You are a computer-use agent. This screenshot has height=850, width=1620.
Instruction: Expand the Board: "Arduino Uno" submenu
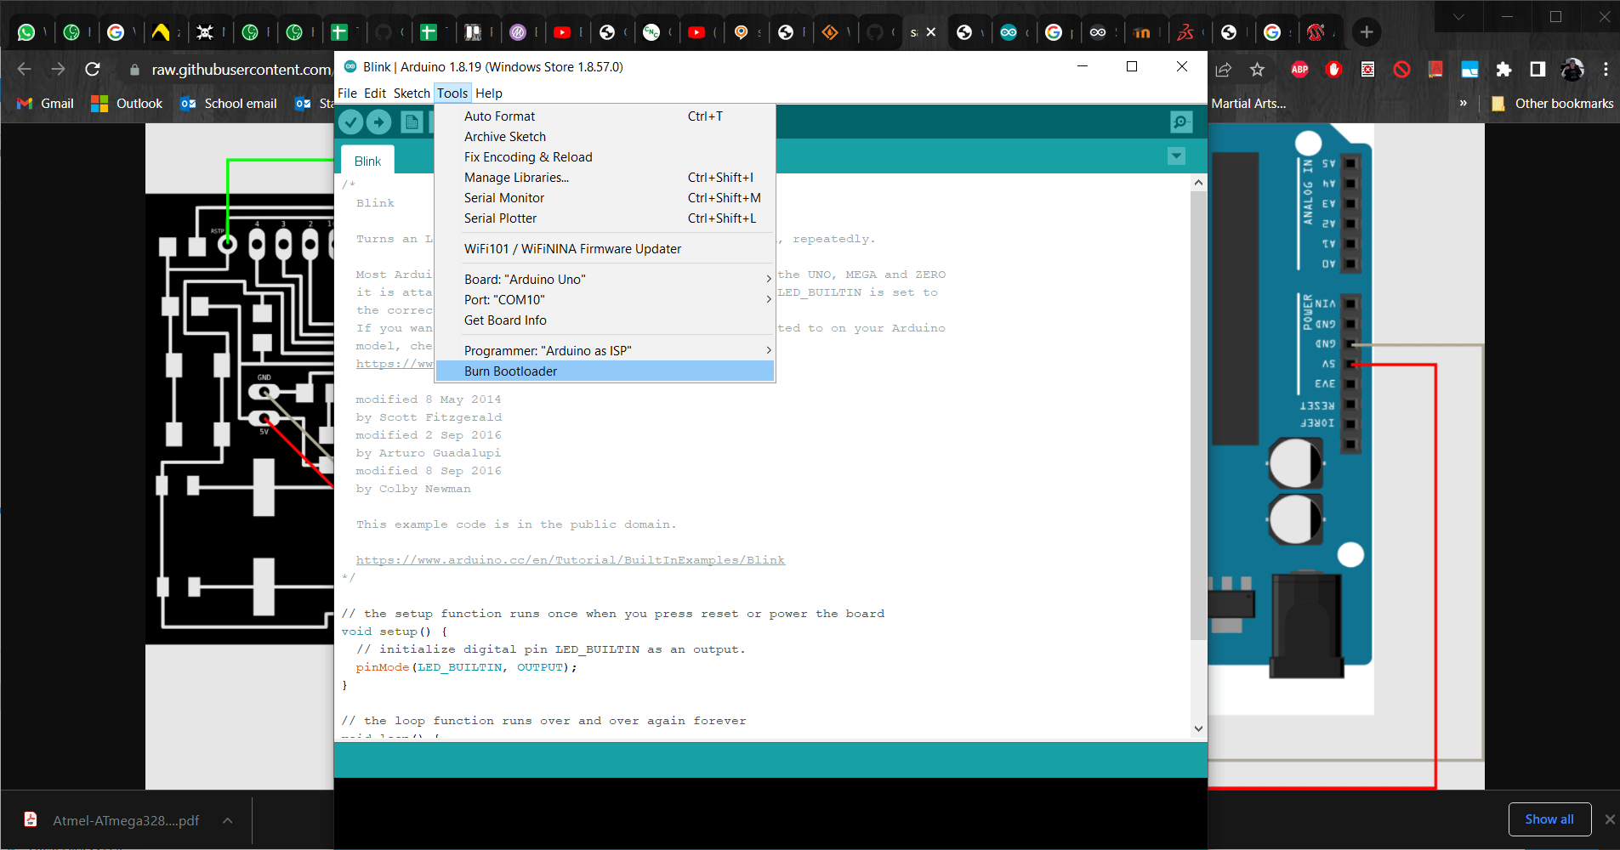coord(605,280)
